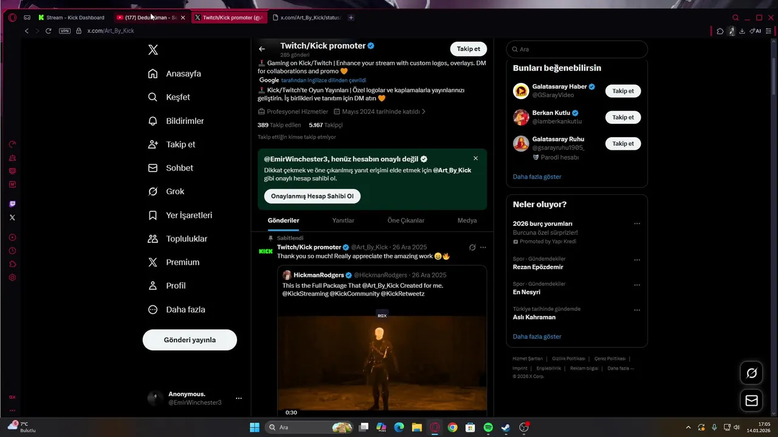Open Easy Setup sliders icon
The image size is (778, 437).
(769, 30)
